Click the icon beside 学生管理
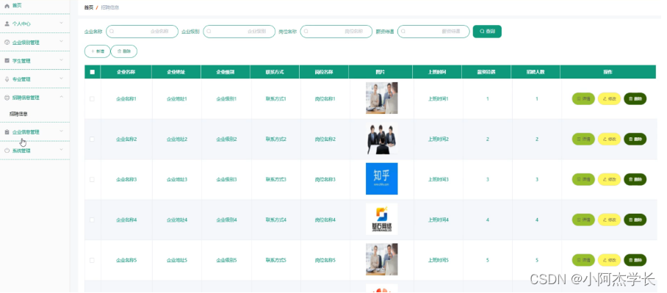667x293 pixels. point(7,61)
